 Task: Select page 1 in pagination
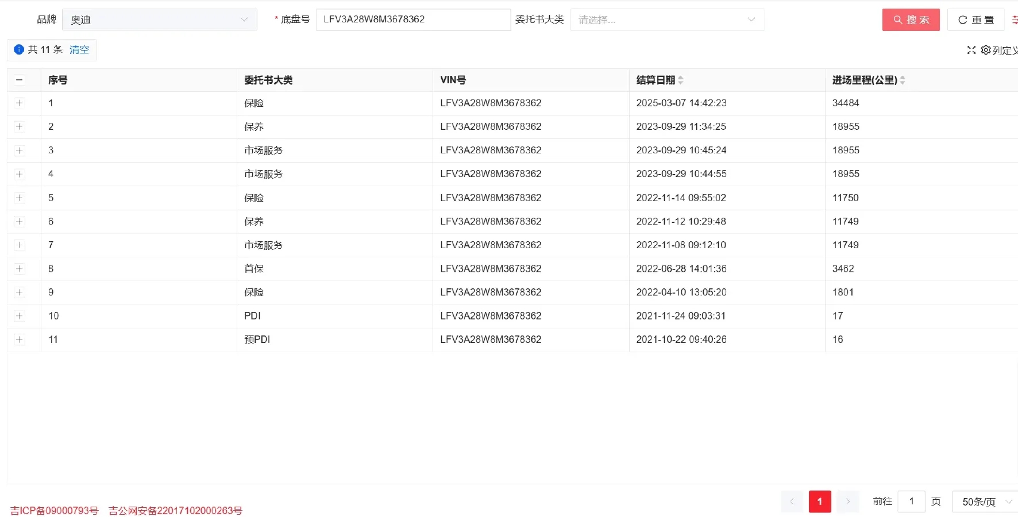(820, 501)
